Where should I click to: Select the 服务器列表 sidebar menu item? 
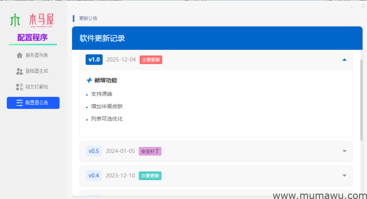(33, 55)
